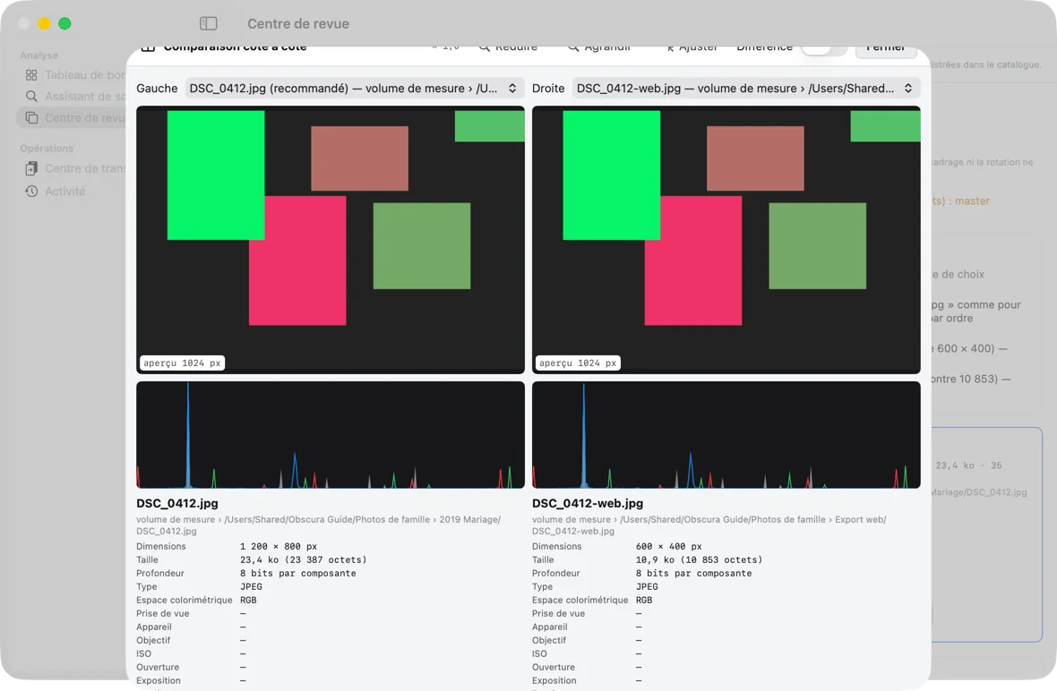The height and width of the screenshot is (691, 1057).
Task: Open the Droite file dropdown
Action: [745, 89]
